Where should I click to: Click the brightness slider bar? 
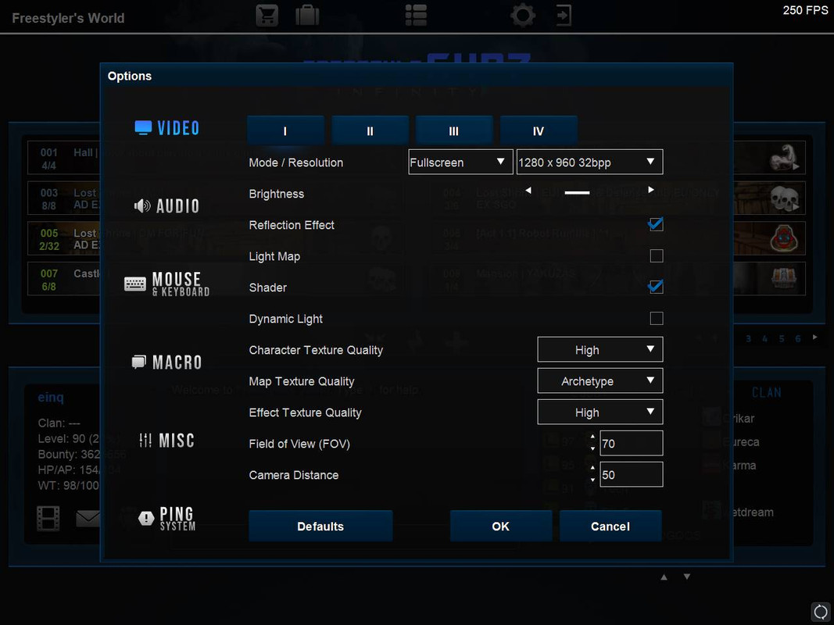tap(577, 193)
